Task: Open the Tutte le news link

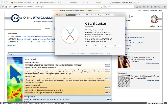Action: 11,45
